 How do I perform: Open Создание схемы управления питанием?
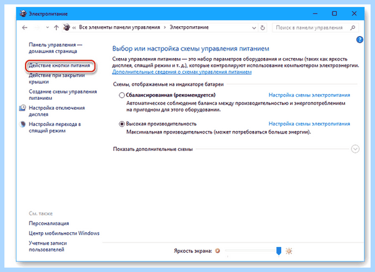point(63,95)
